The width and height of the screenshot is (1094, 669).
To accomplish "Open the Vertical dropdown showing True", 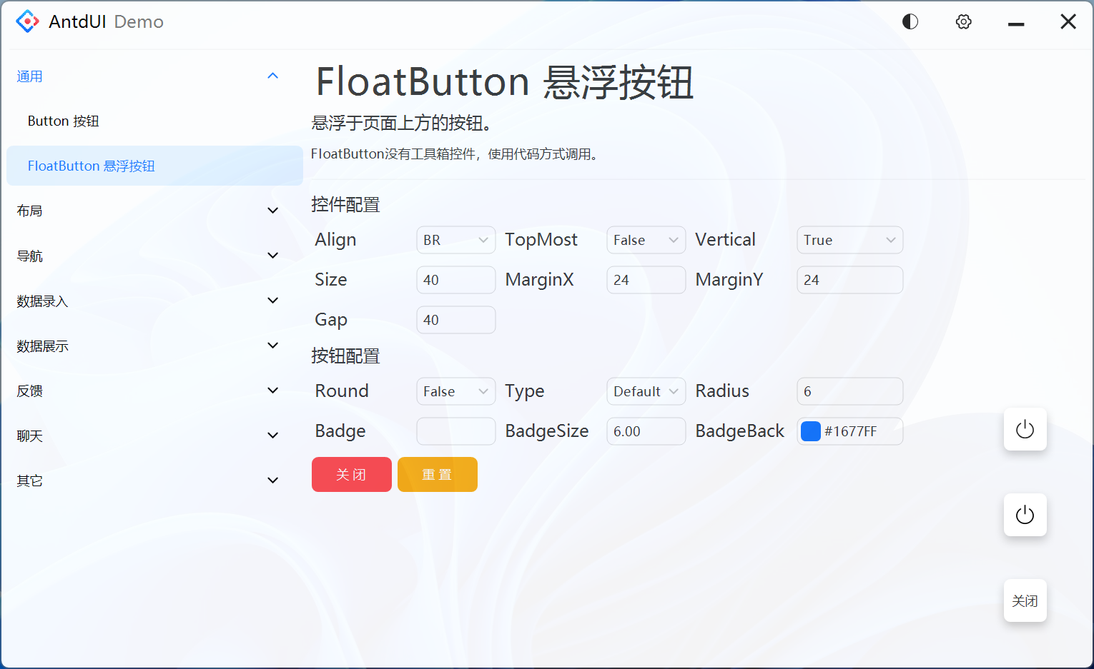I will click(x=849, y=240).
